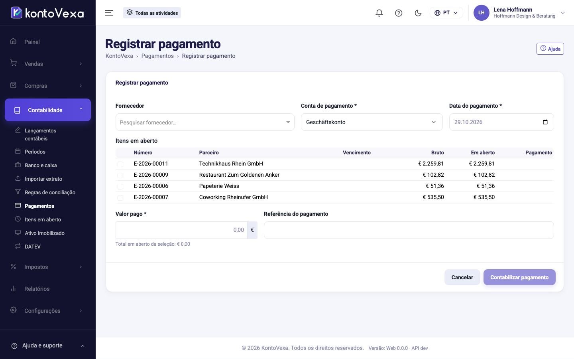Expand the Compras submenu chevron
Image resolution: width=574 pixels, height=359 pixels.
coord(81,86)
